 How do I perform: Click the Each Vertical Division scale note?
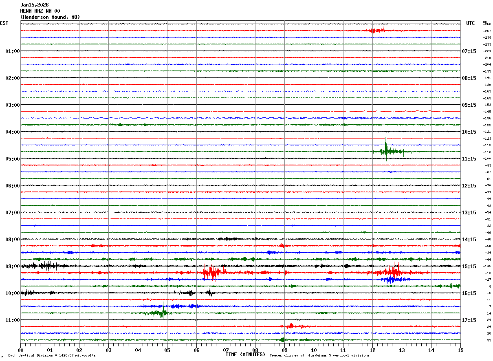coord(52,356)
